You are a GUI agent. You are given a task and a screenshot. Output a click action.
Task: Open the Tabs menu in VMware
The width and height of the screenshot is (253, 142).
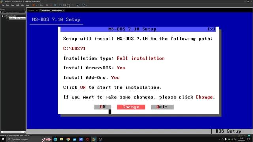22,5
